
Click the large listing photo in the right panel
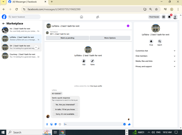pos(156,28)
